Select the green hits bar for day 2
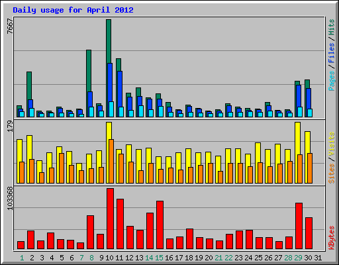The image size is (339, 265). pyautogui.click(x=29, y=85)
